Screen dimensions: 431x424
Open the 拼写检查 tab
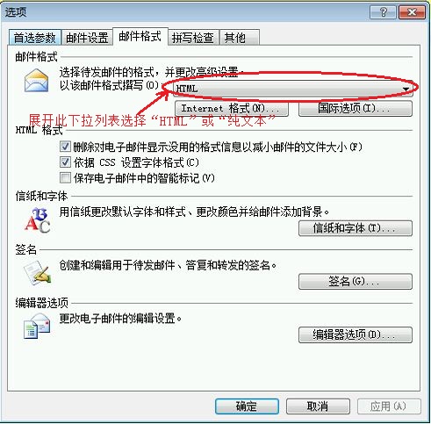(193, 38)
